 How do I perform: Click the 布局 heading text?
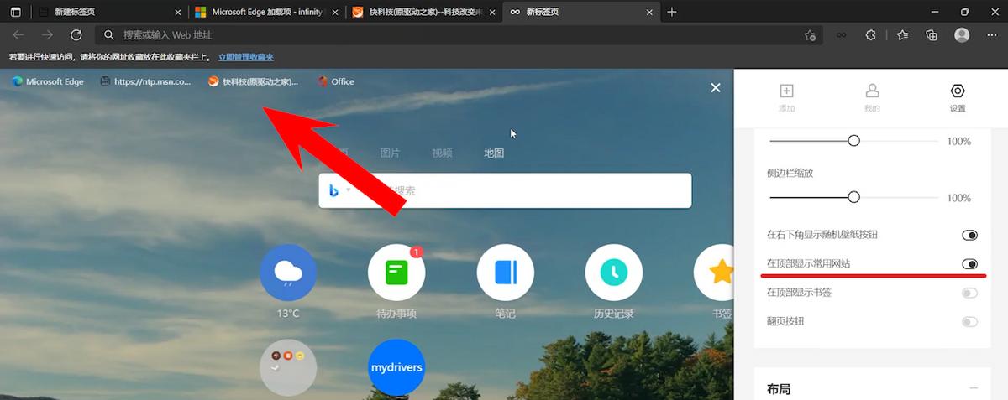pyautogui.click(x=779, y=389)
